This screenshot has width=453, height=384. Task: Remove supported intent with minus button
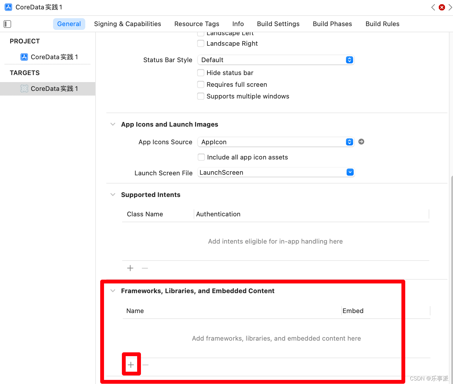pos(145,268)
